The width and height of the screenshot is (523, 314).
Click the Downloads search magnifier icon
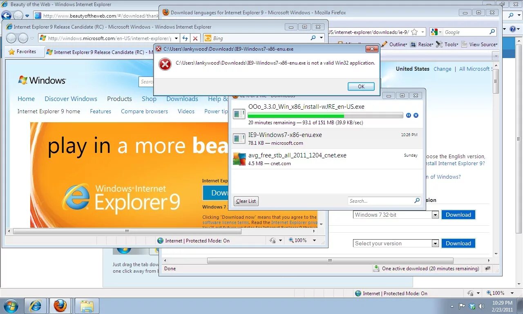417,201
